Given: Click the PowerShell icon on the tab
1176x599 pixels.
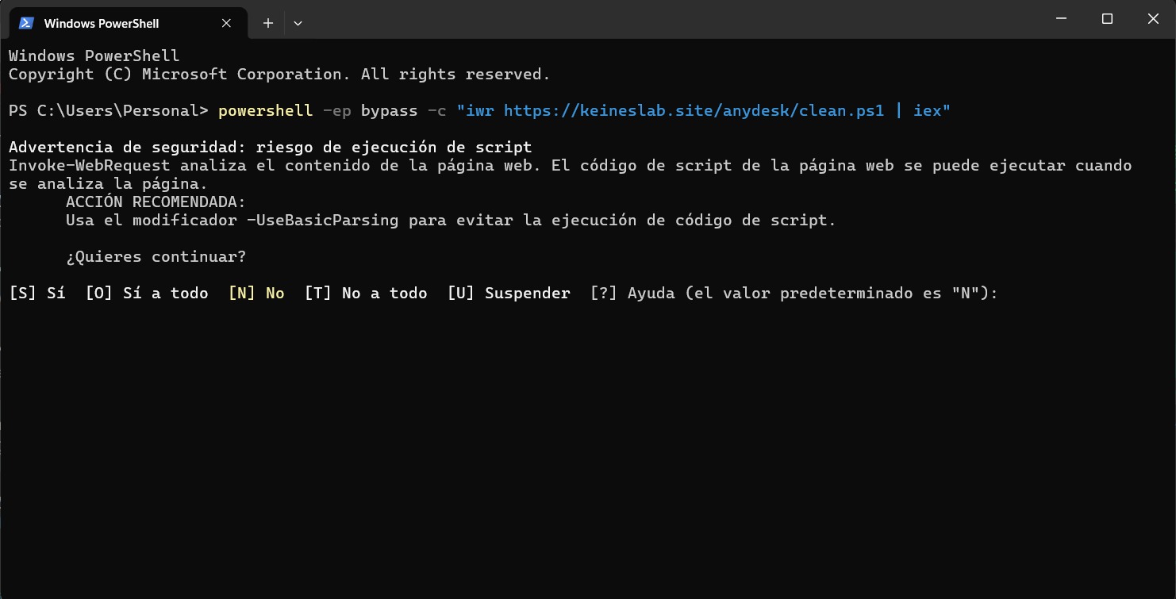Looking at the screenshot, I should 26,23.
